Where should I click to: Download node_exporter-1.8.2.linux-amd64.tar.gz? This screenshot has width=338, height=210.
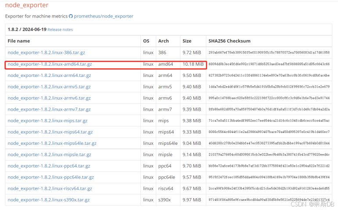50,64
